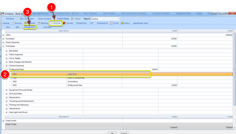Viewport: 236px width, 134px height.
Task: Open Client Contacts
Action: [44, 19]
